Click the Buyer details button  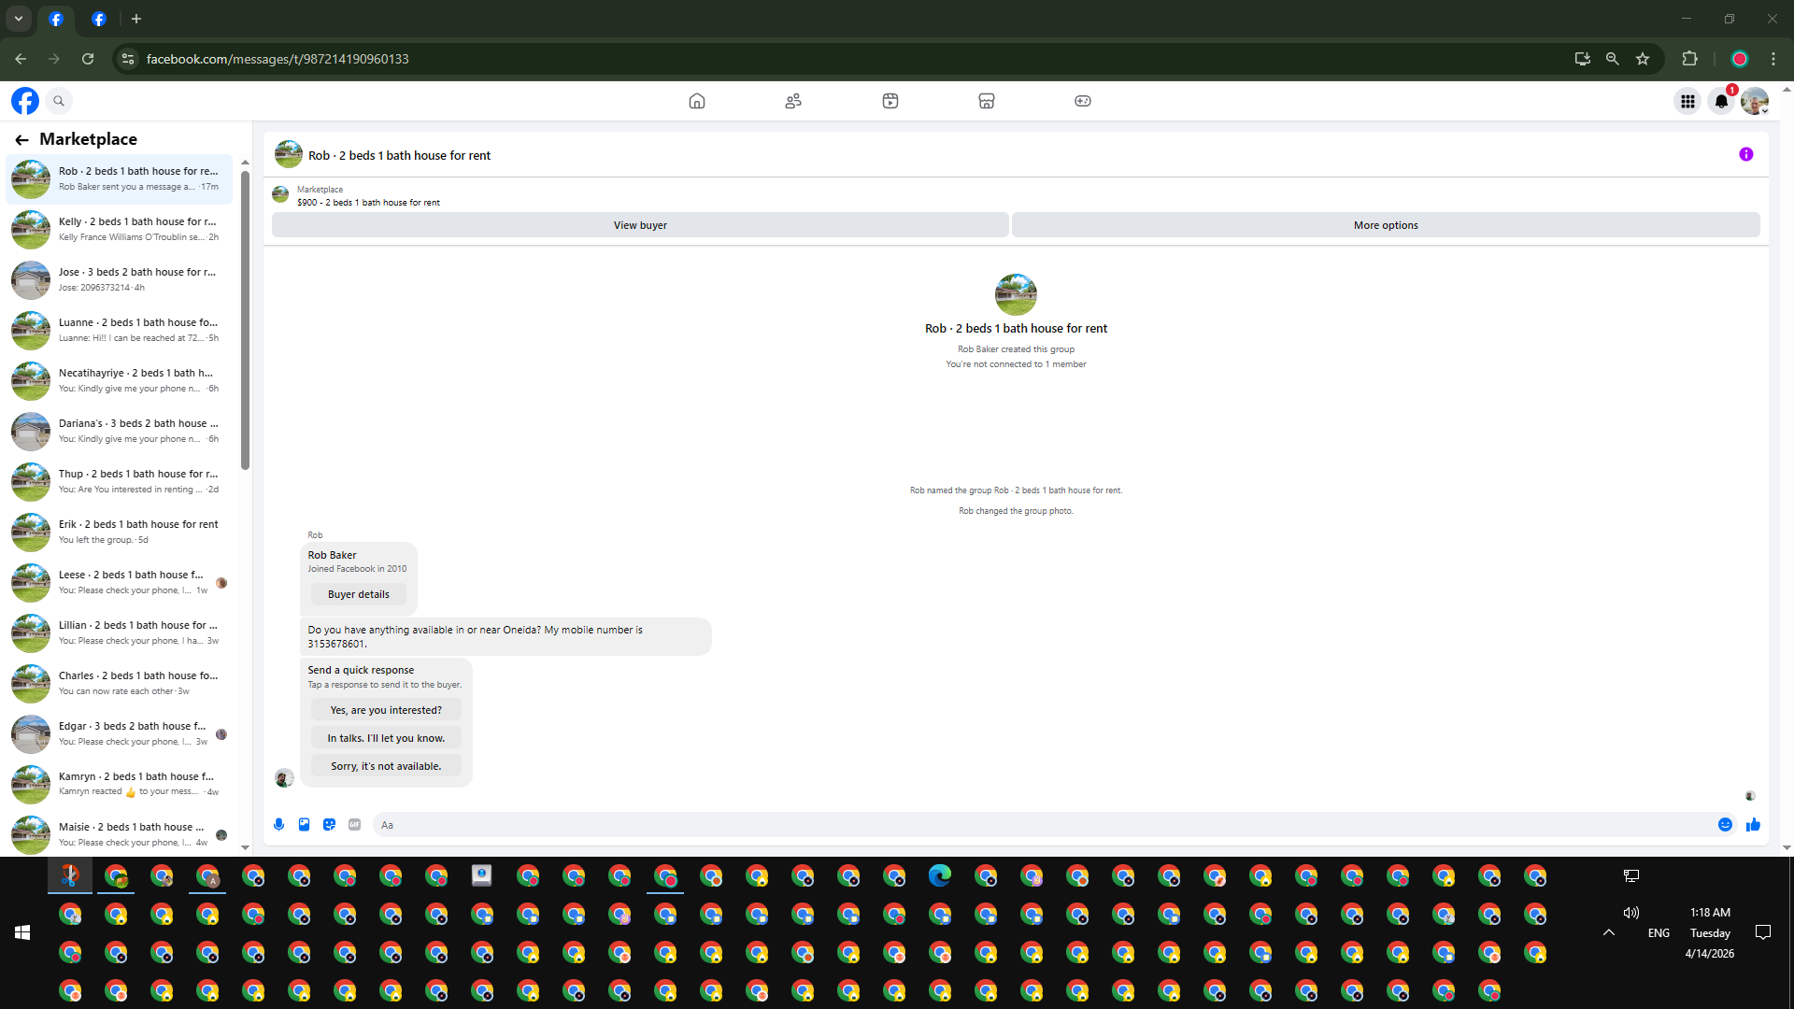358,594
